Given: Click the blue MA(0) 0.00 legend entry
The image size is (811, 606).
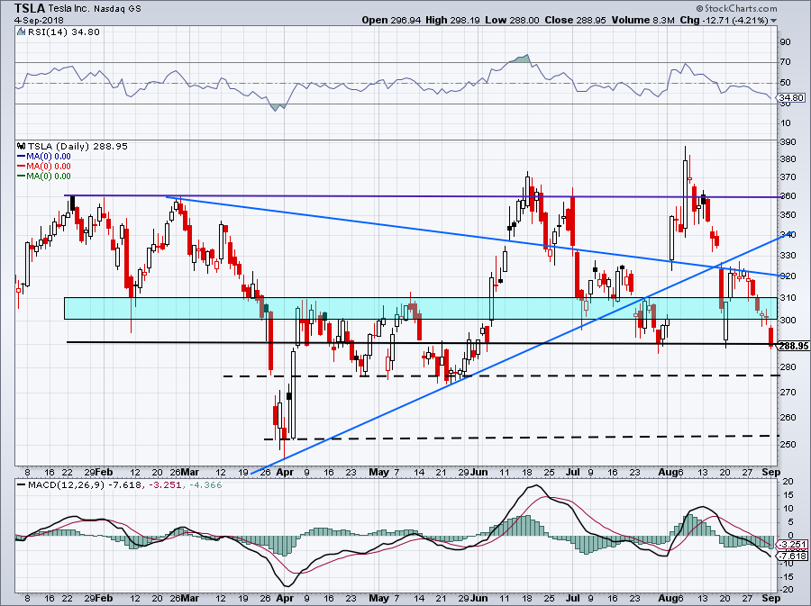Looking at the screenshot, I should (44, 156).
